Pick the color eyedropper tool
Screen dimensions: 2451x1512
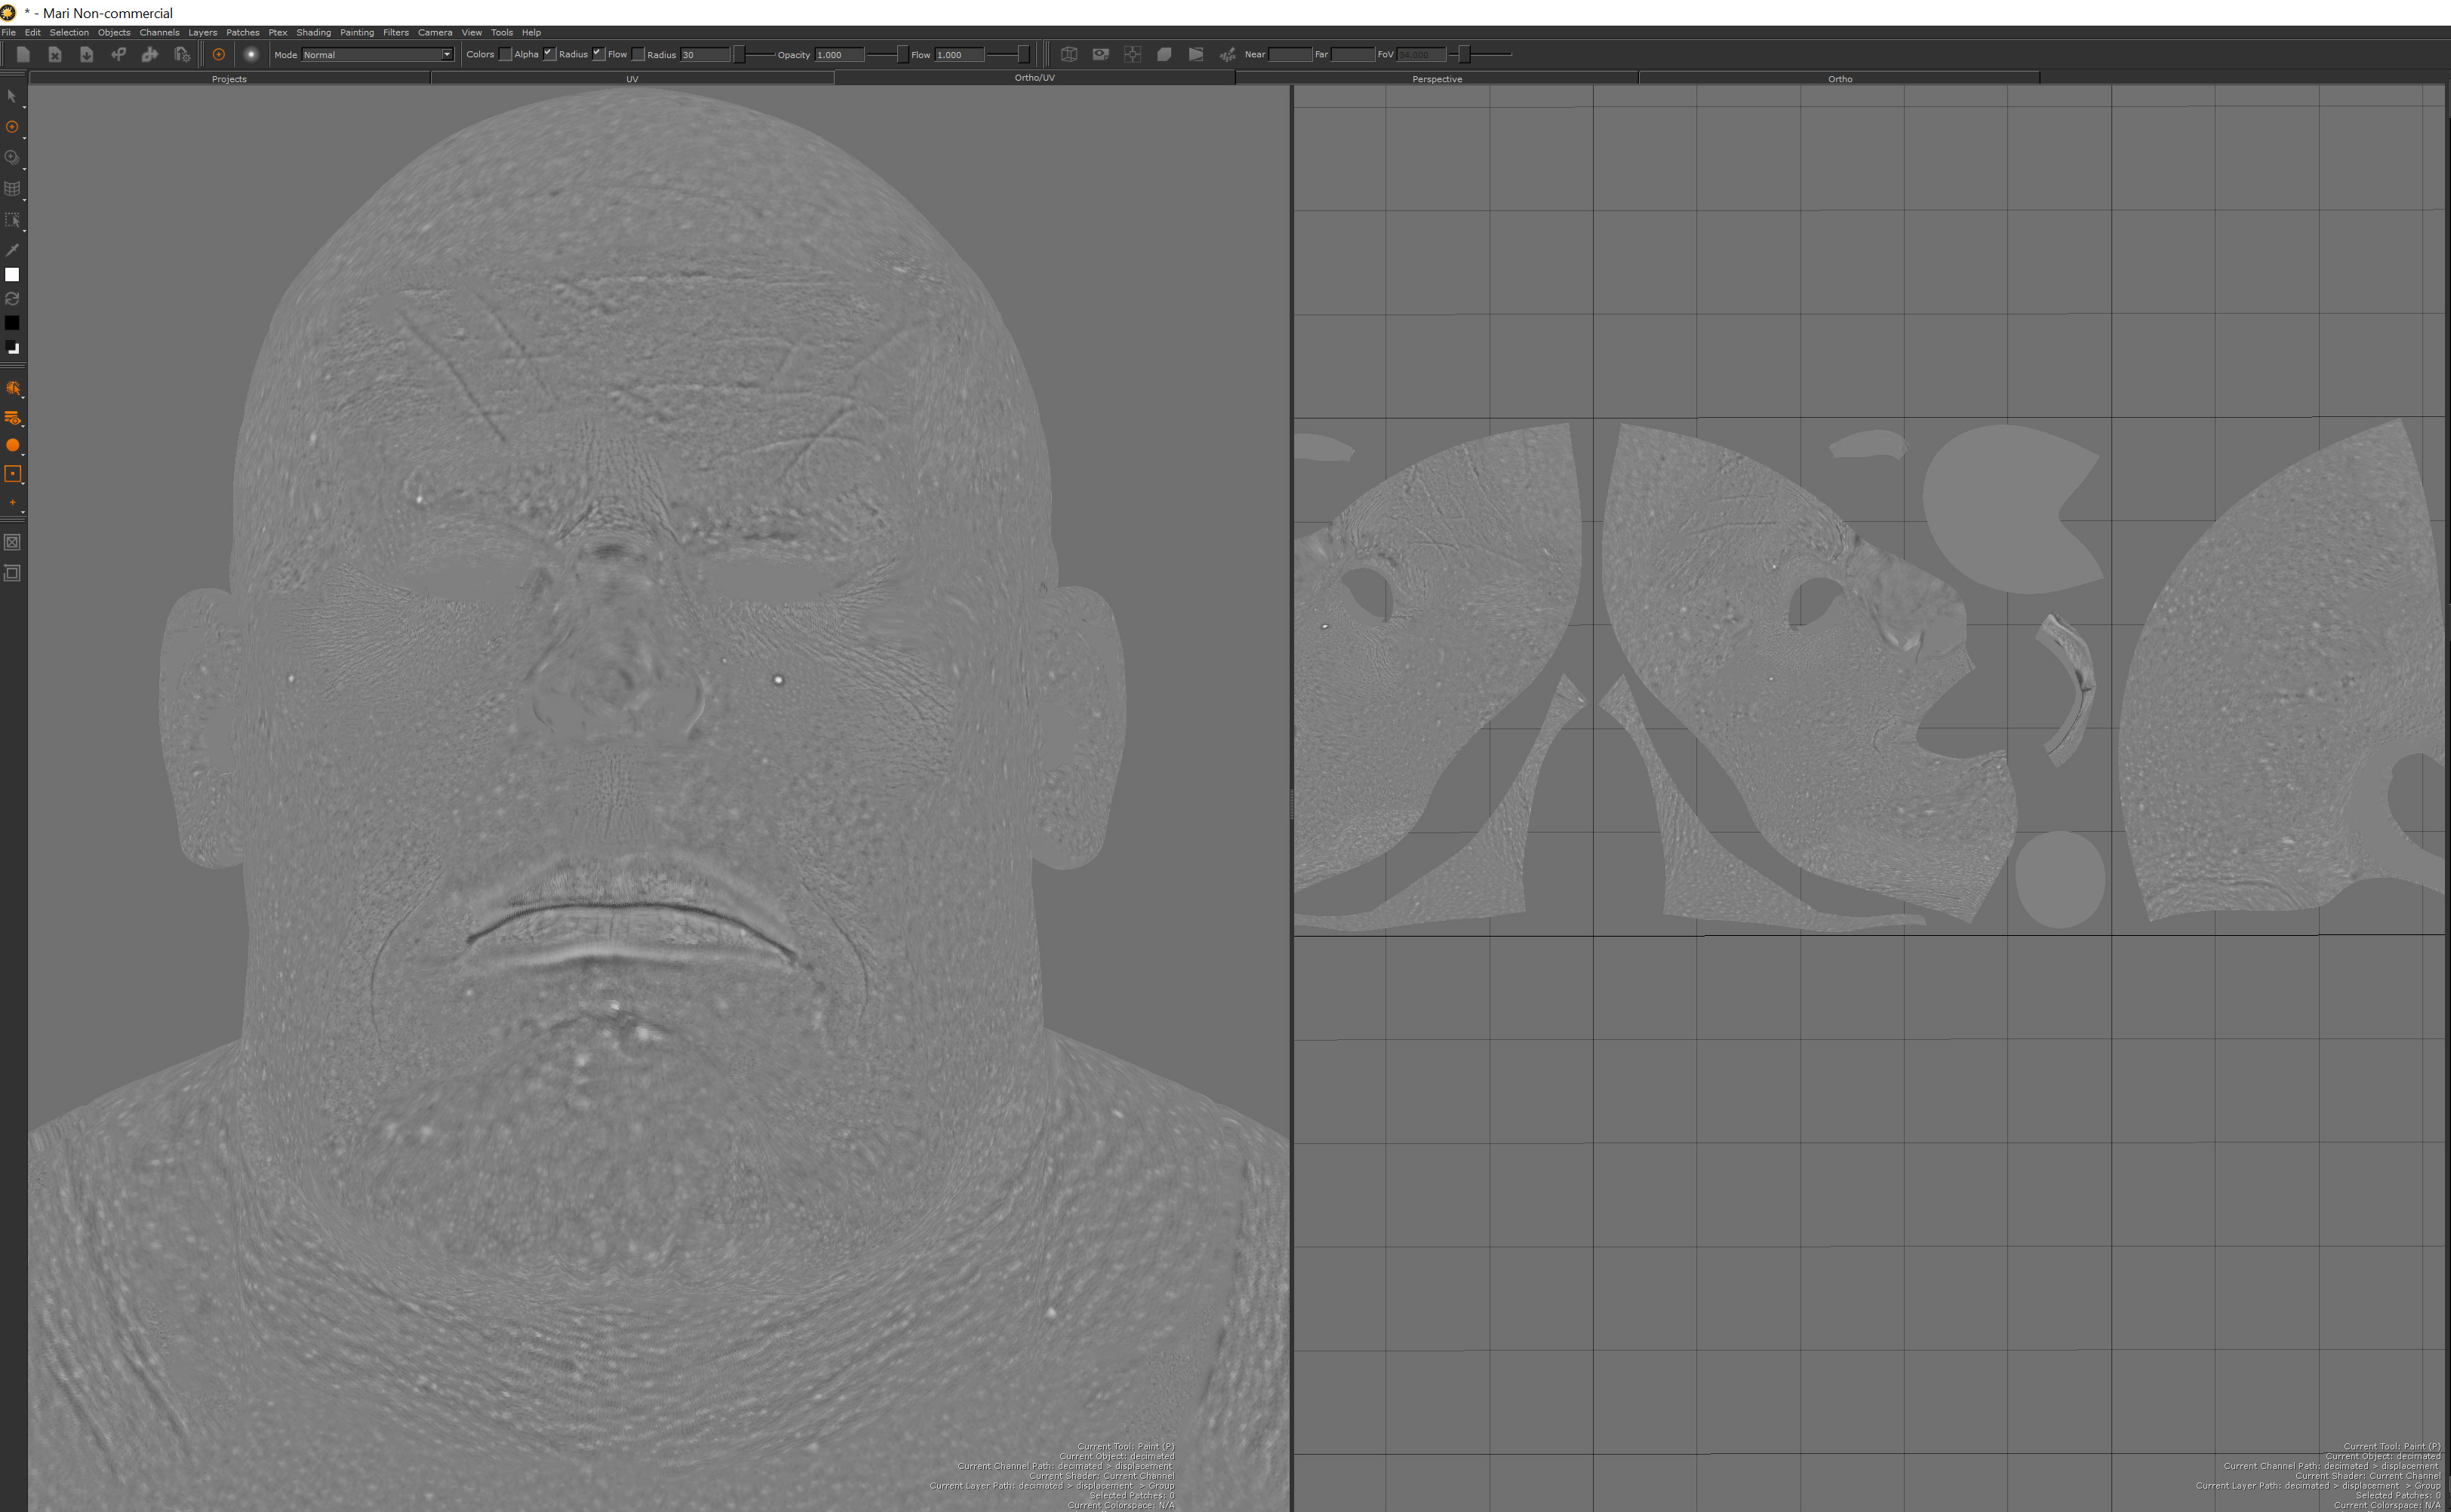click(x=12, y=249)
